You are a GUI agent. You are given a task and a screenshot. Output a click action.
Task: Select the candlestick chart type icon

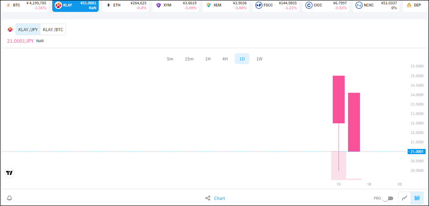pyautogui.click(x=417, y=198)
